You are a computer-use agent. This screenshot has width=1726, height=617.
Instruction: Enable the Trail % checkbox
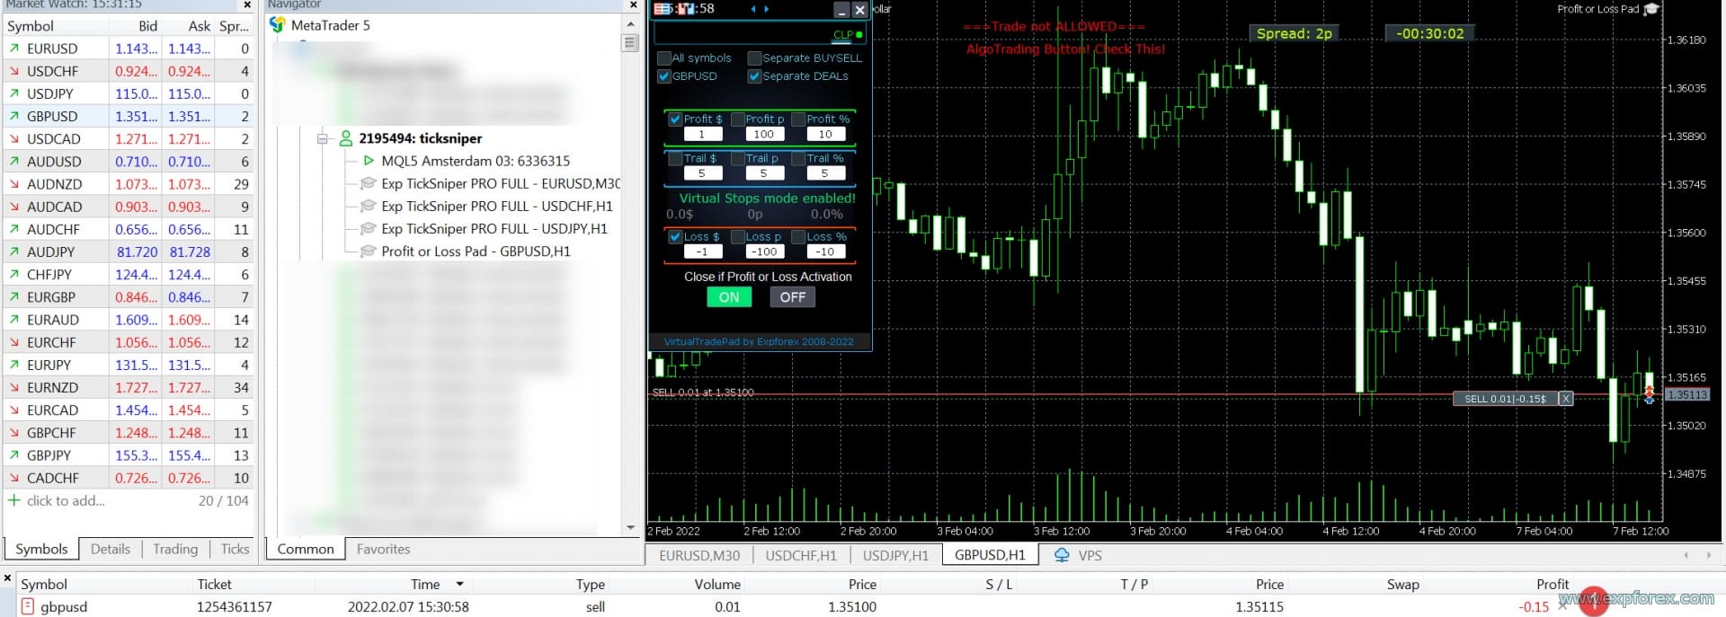coord(798,158)
